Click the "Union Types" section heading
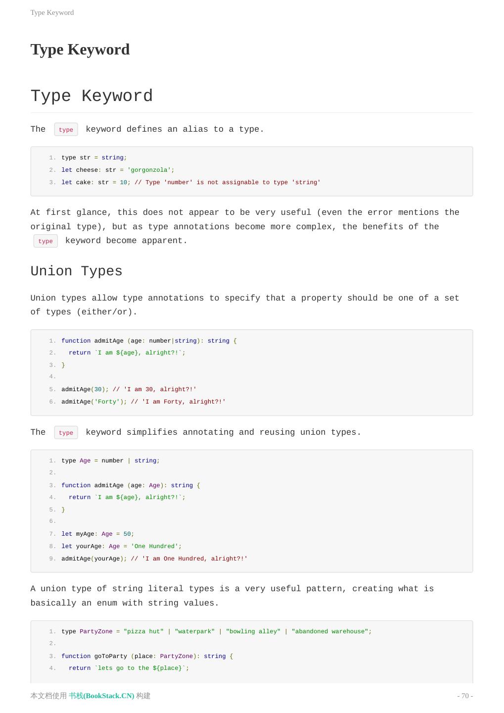This screenshot has height=713, width=504. (x=76, y=271)
